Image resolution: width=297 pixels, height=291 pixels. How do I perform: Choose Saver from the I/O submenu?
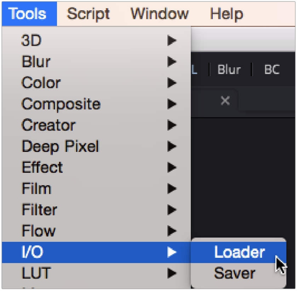coord(234,273)
